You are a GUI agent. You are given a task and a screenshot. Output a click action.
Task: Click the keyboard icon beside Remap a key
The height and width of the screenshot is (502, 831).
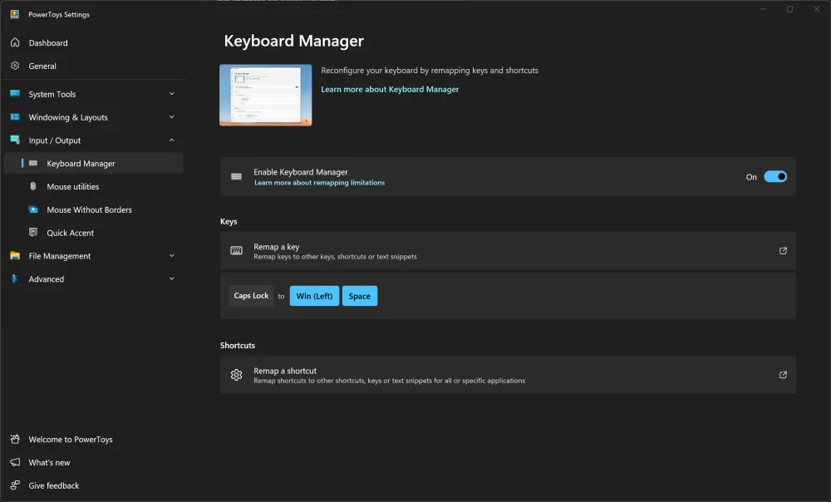[236, 251]
